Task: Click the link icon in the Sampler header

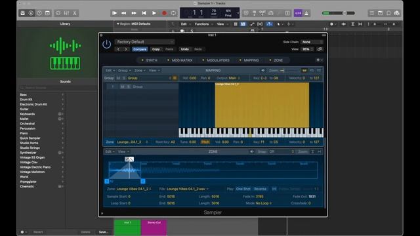Action: coord(320,49)
